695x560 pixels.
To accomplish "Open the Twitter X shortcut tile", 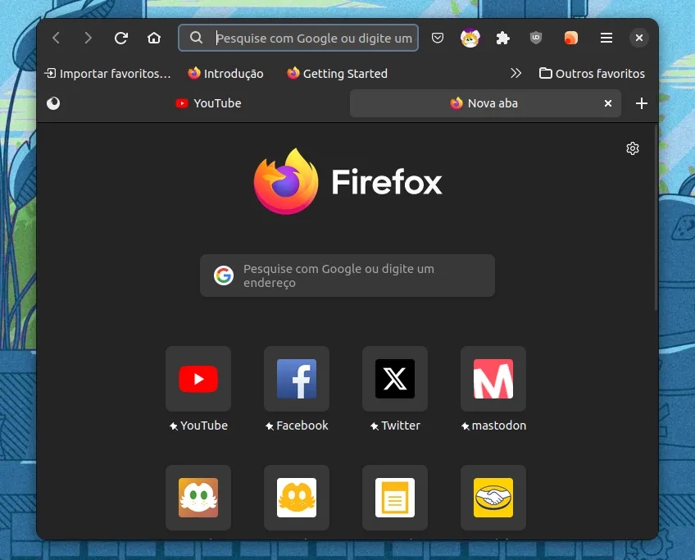I will 395,379.
